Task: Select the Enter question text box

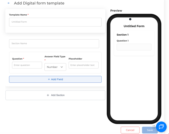Action: pyautogui.click(x=27, y=65)
